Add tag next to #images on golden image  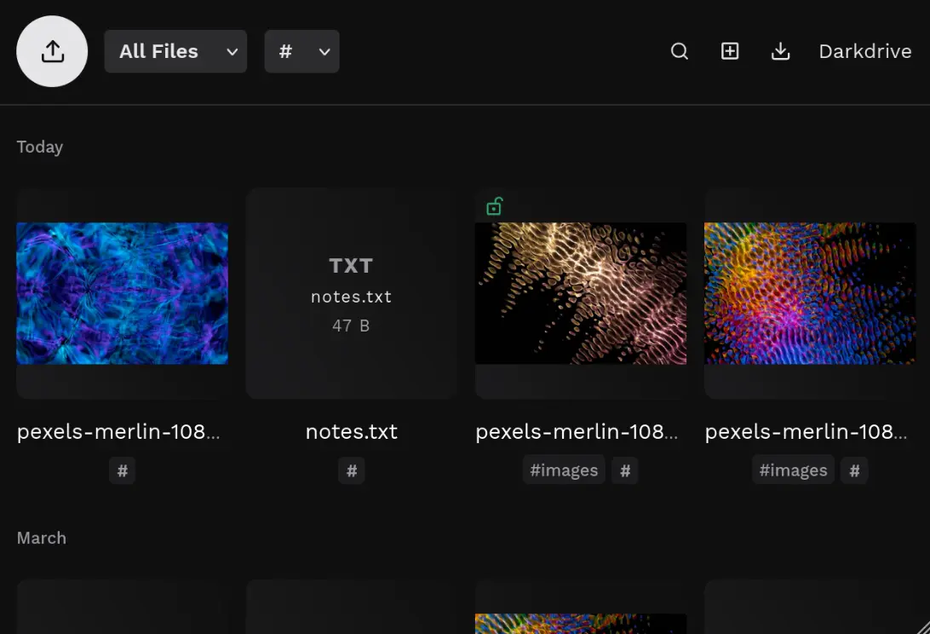[625, 470]
